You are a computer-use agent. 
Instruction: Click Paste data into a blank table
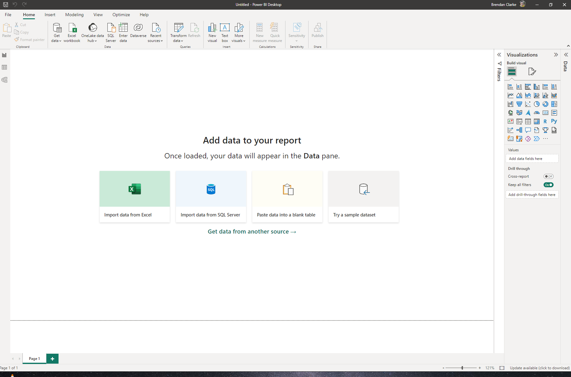[287, 197]
